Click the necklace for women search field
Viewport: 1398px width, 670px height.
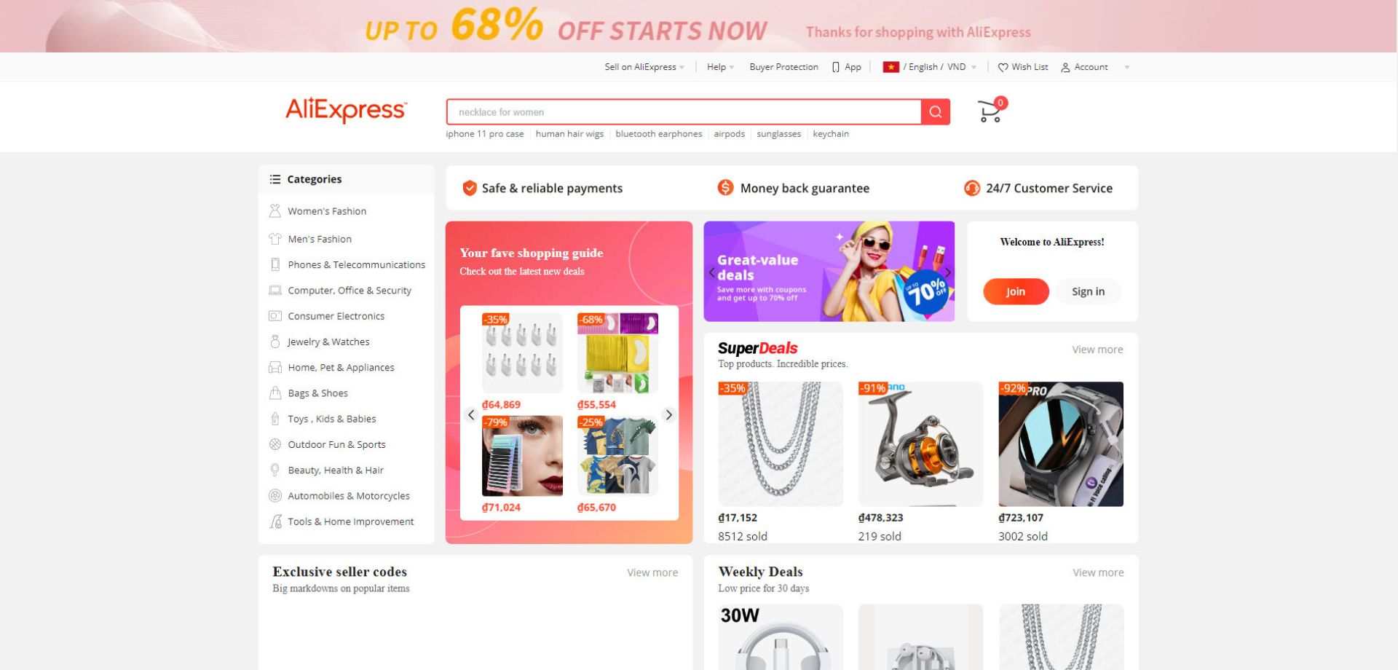(x=684, y=112)
